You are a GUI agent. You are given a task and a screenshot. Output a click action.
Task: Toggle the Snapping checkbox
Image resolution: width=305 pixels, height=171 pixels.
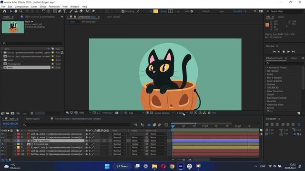123,11
